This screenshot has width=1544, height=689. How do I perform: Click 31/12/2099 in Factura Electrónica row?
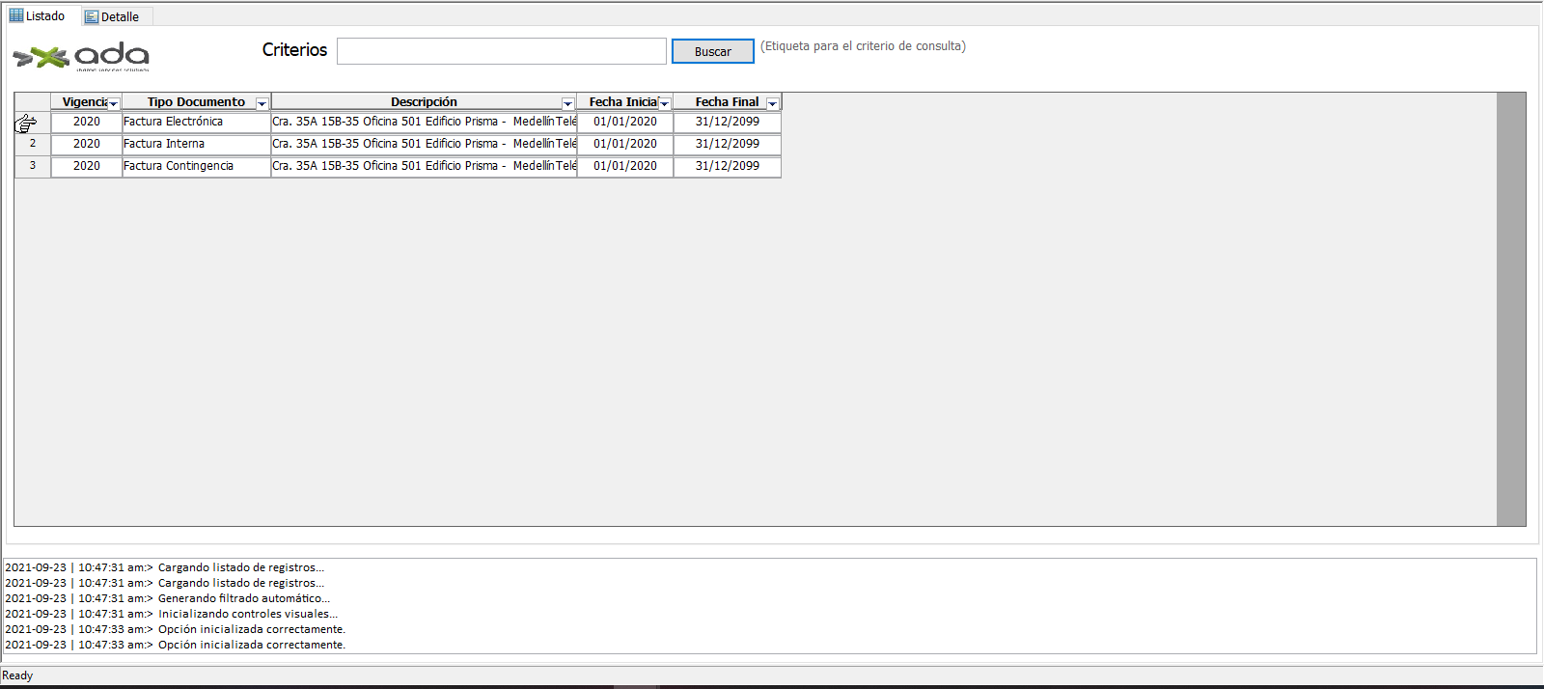(727, 122)
